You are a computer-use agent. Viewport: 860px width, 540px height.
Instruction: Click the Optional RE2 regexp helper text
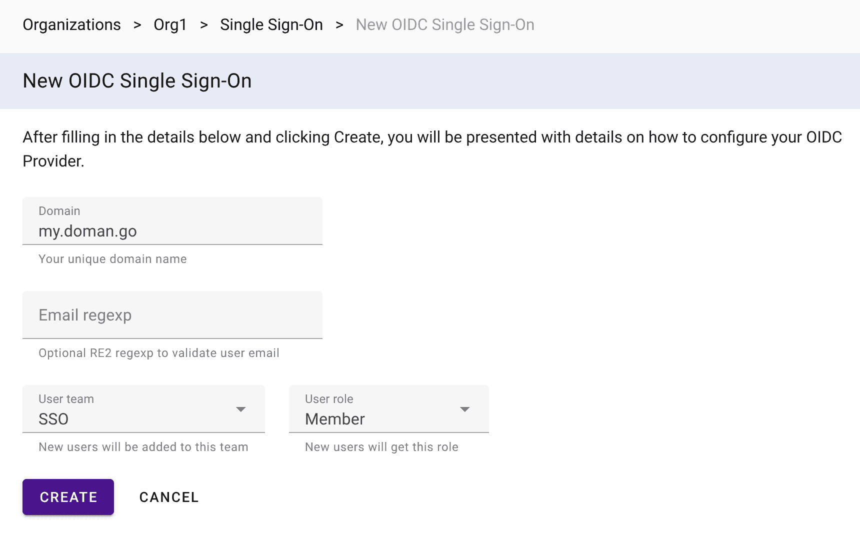(x=158, y=353)
